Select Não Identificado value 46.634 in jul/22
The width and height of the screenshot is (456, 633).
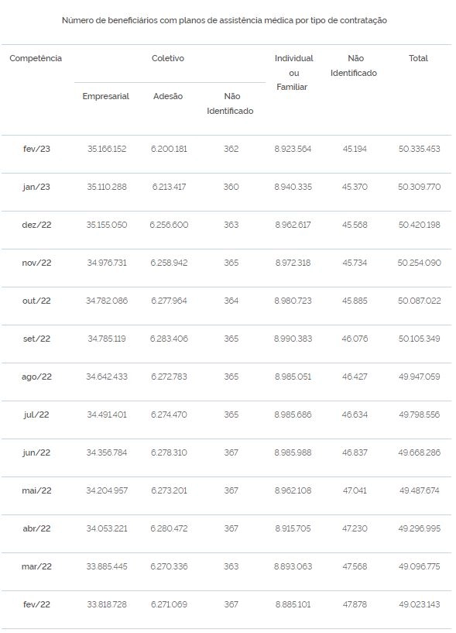coord(355,415)
